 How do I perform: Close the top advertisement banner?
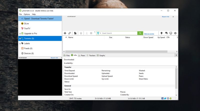173,17
